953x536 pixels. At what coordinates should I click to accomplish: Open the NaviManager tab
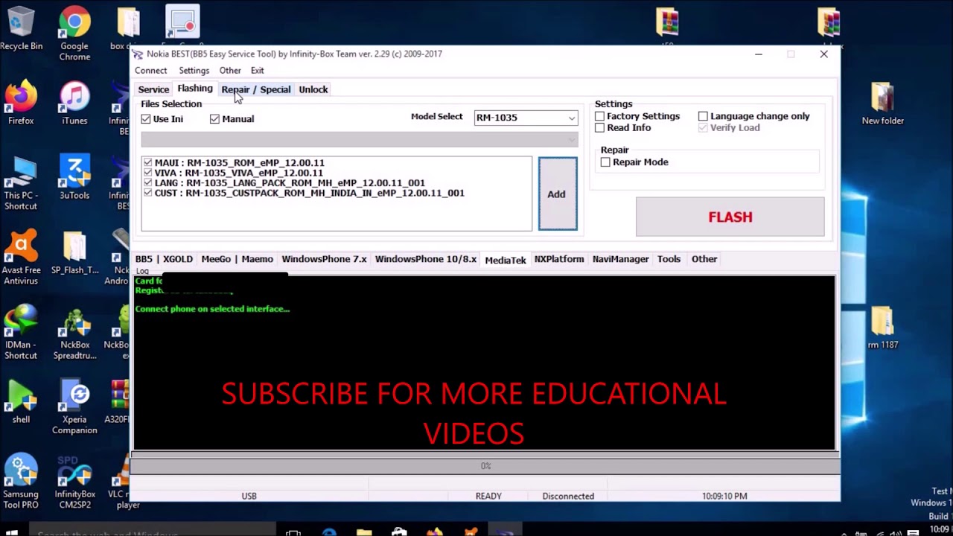click(621, 259)
